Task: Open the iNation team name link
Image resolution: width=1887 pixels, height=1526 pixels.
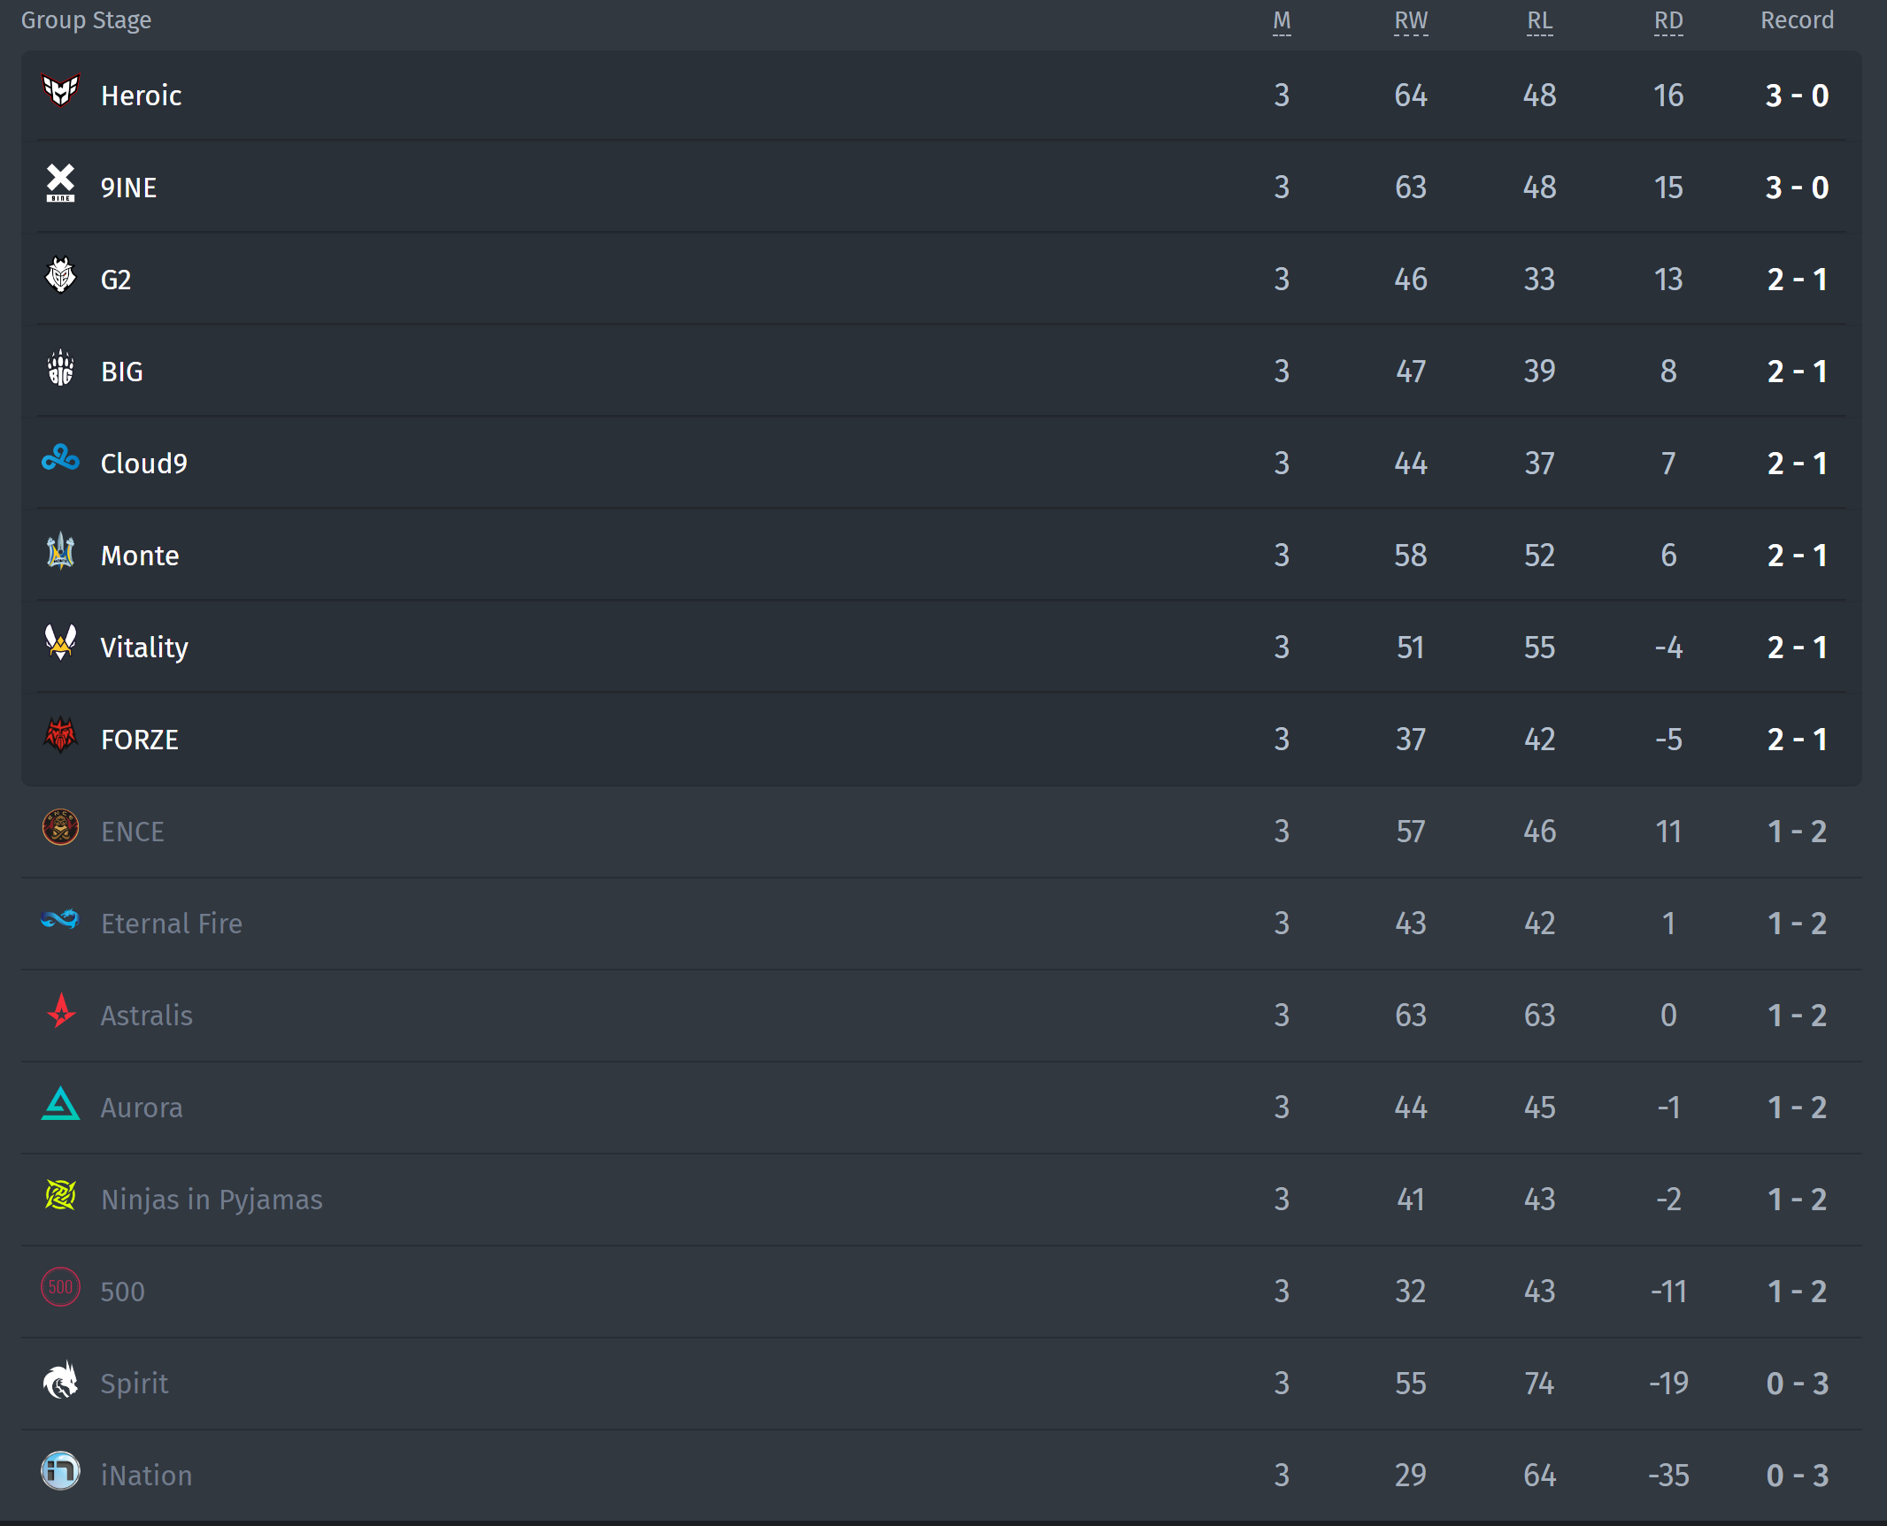Action: 146,1476
